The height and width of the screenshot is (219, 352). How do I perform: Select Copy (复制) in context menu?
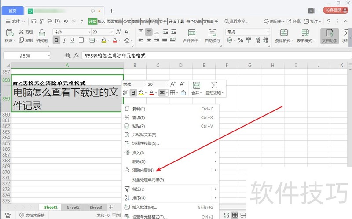[x=171, y=109]
